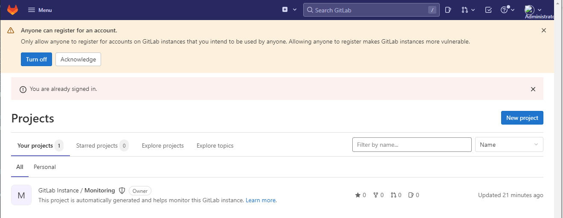Focus the Search GitLab field

pos(371,10)
